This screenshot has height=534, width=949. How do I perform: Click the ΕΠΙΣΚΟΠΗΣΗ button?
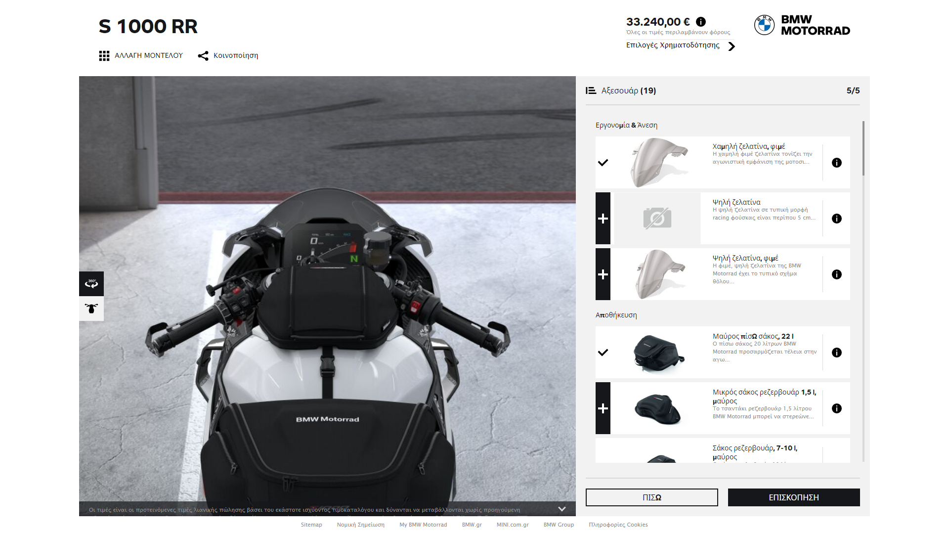click(x=794, y=497)
